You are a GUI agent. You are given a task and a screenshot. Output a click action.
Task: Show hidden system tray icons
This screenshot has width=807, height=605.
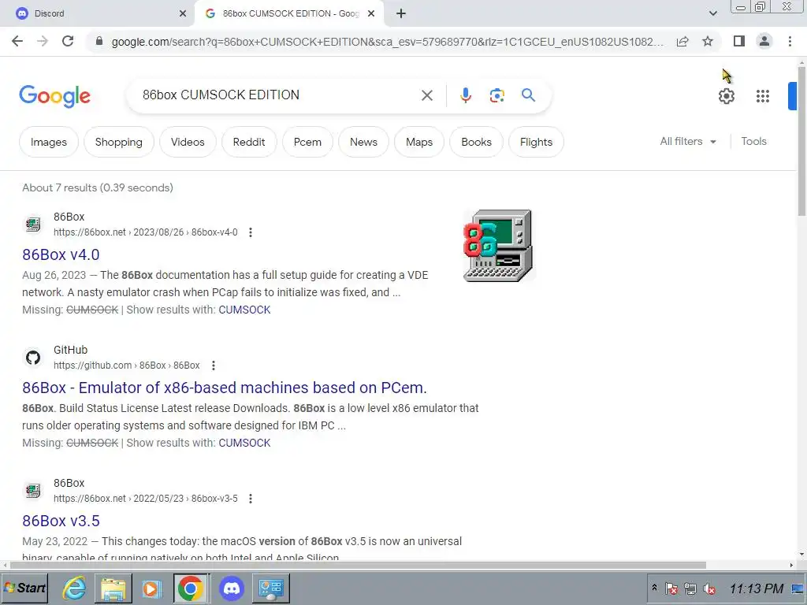pos(654,588)
